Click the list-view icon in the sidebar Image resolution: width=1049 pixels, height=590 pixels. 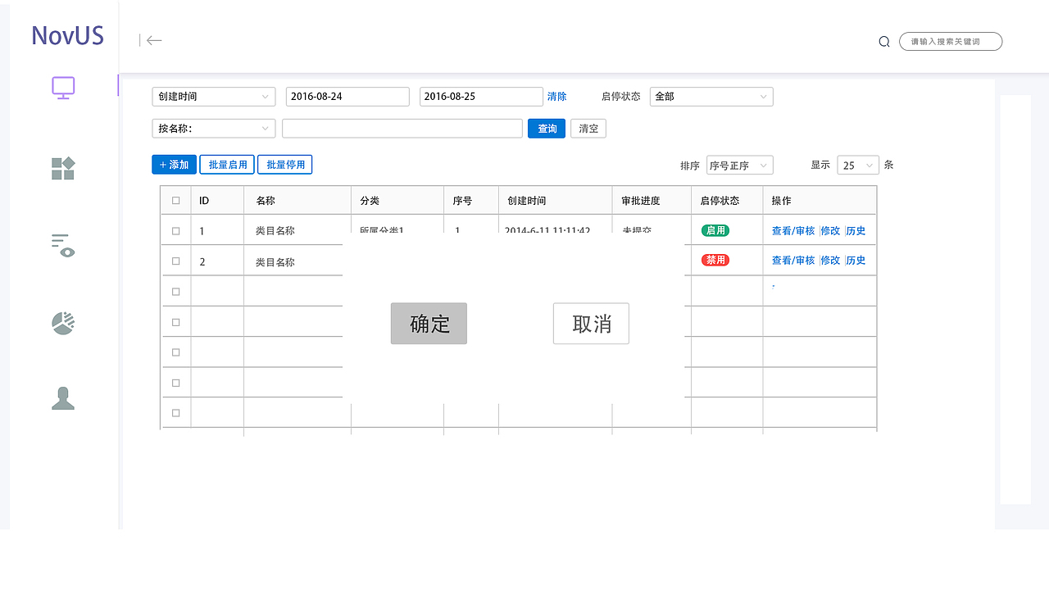(x=62, y=246)
